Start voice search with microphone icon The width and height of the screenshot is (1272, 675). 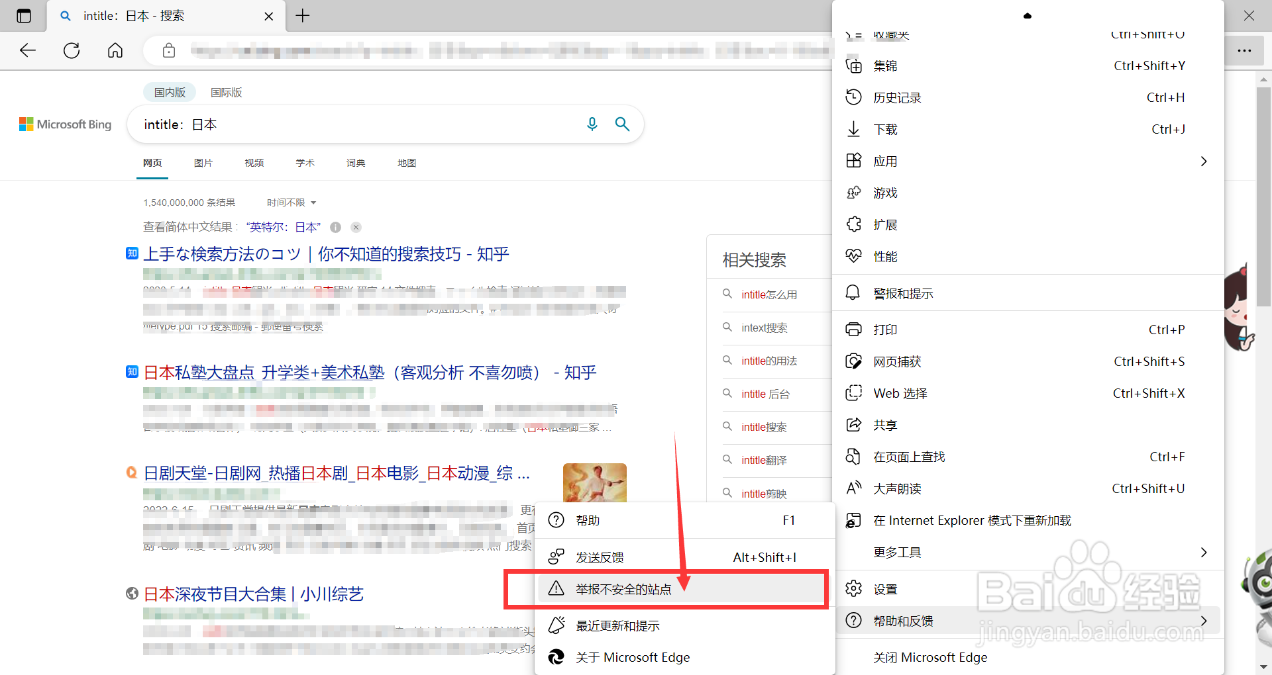click(592, 124)
